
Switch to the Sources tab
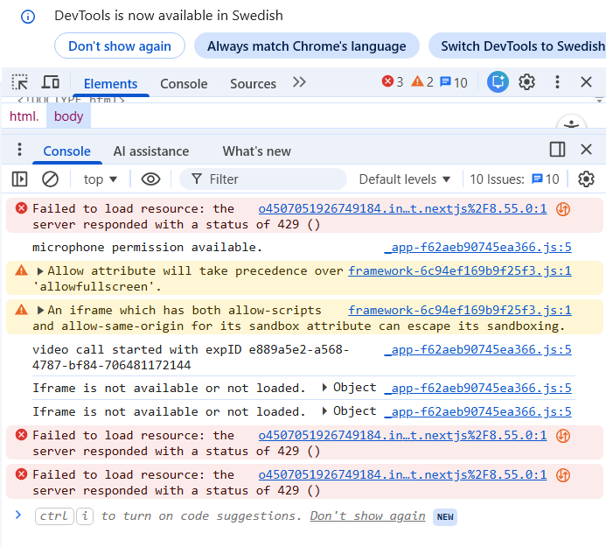coord(253,84)
